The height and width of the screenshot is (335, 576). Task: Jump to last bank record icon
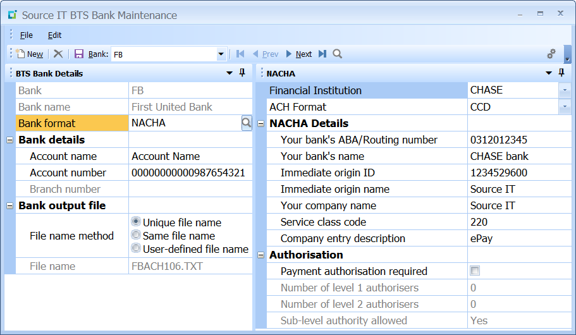[x=322, y=54]
